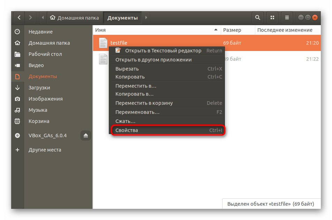Click the Домашняя папка path button
Screen dimensions: 332x220
(x=75, y=17)
